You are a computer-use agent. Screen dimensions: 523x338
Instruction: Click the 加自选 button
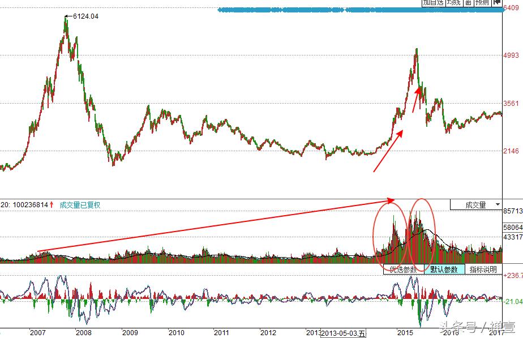(434, 2)
